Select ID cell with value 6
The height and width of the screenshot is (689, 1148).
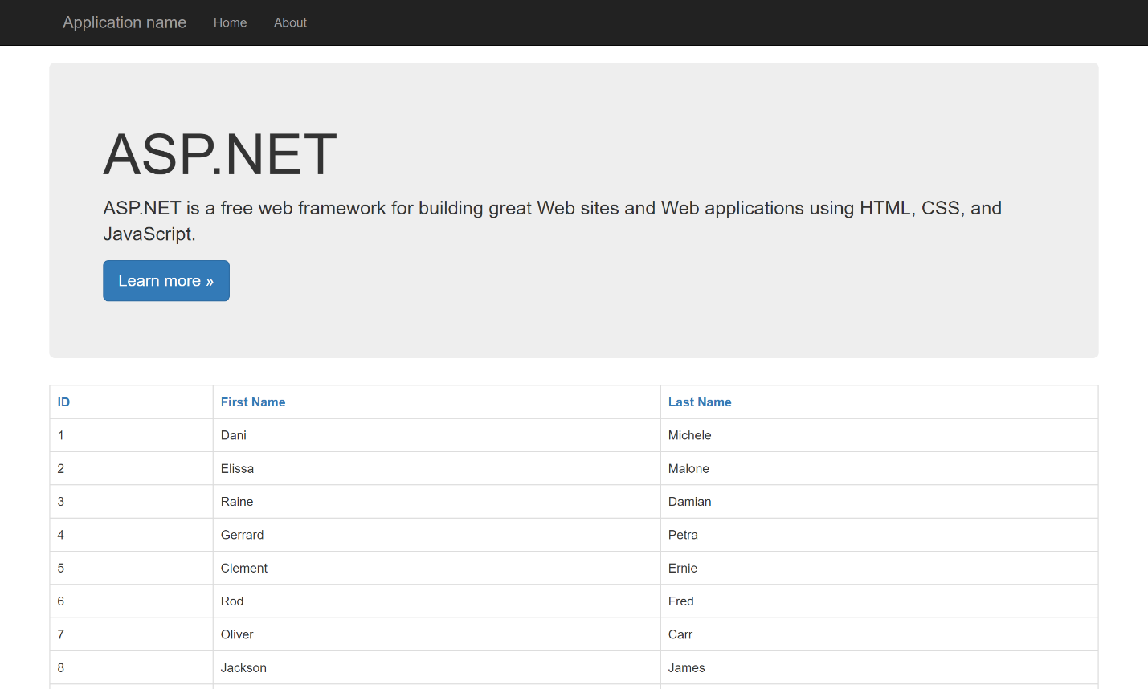(x=132, y=601)
